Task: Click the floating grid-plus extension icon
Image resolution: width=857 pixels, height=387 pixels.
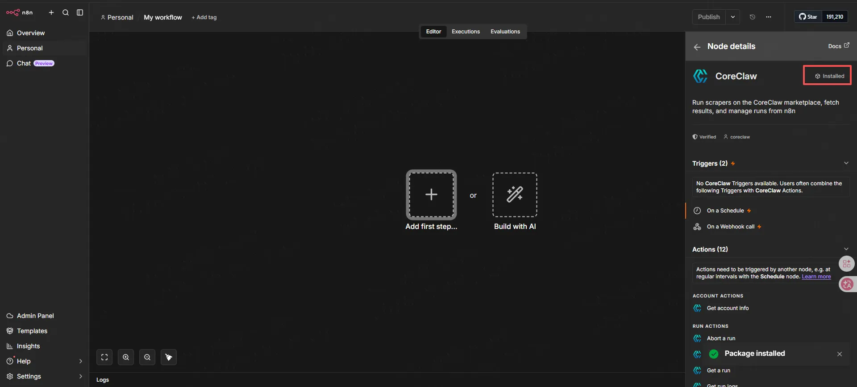Action: click(x=847, y=264)
